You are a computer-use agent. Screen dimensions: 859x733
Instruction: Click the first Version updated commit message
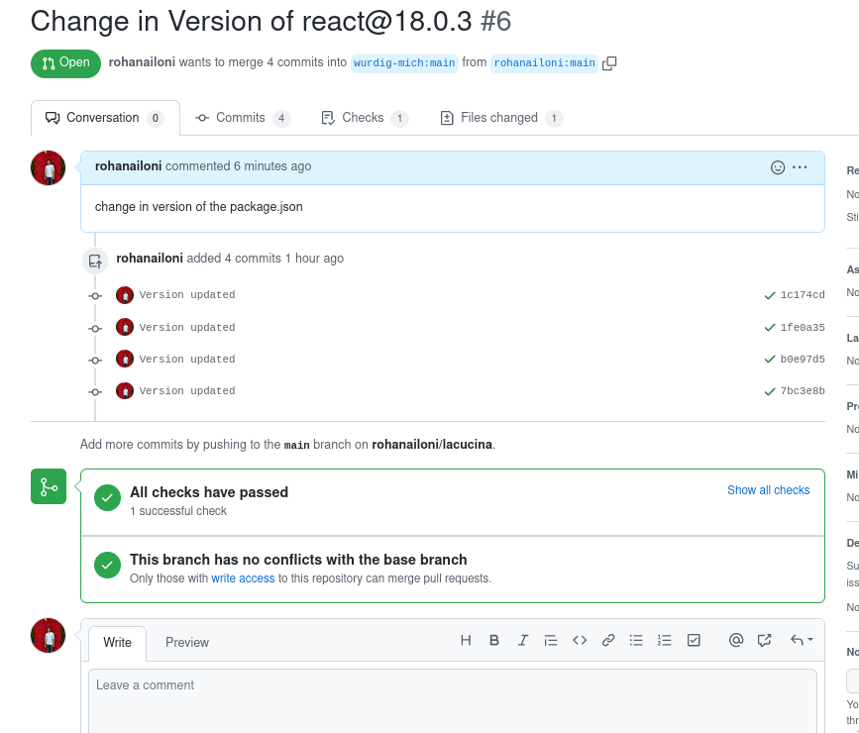pos(187,295)
